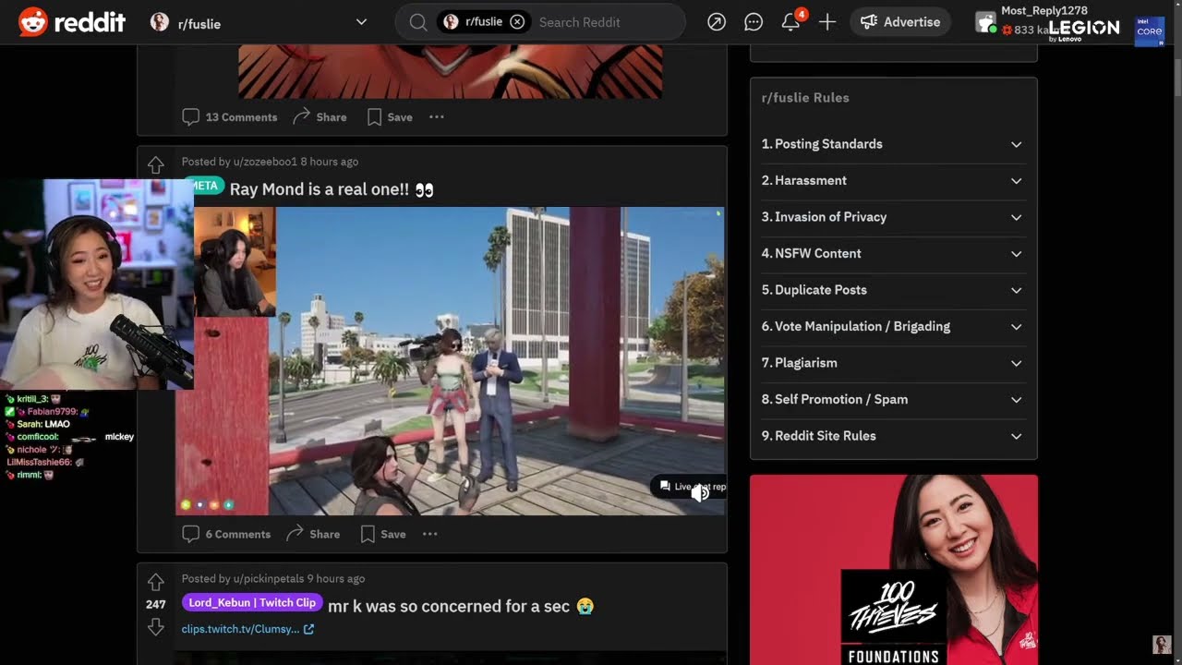This screenshot has height=665, width=1182.
Task: Click the Advertise button
Action: coord(900,22)
